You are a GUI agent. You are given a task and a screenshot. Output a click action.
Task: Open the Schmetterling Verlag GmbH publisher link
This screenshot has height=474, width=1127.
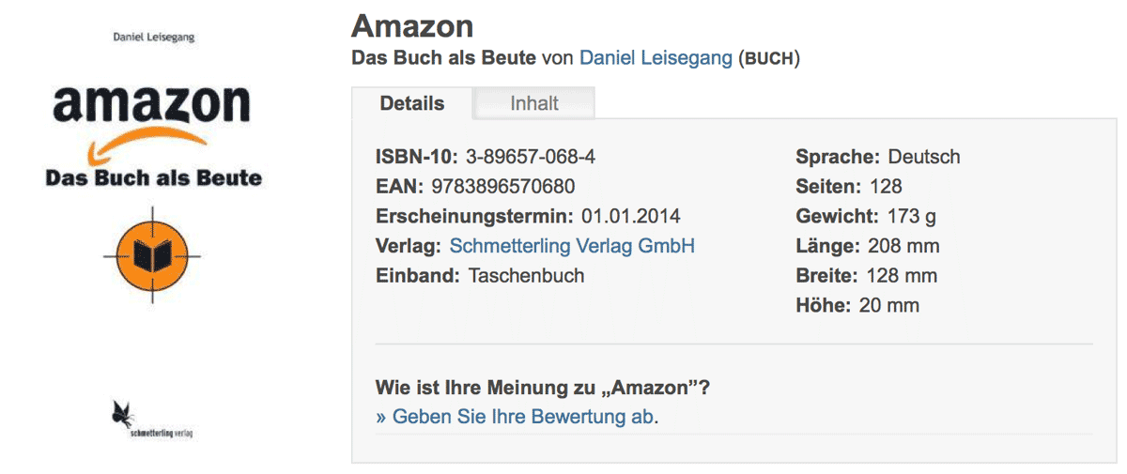point(572,246)
